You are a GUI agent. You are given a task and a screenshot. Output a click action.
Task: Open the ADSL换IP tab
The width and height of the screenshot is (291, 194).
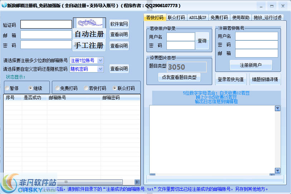point(198,18)
